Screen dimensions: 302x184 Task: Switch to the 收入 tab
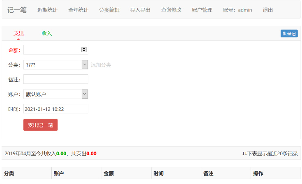[x=47, y=34]
